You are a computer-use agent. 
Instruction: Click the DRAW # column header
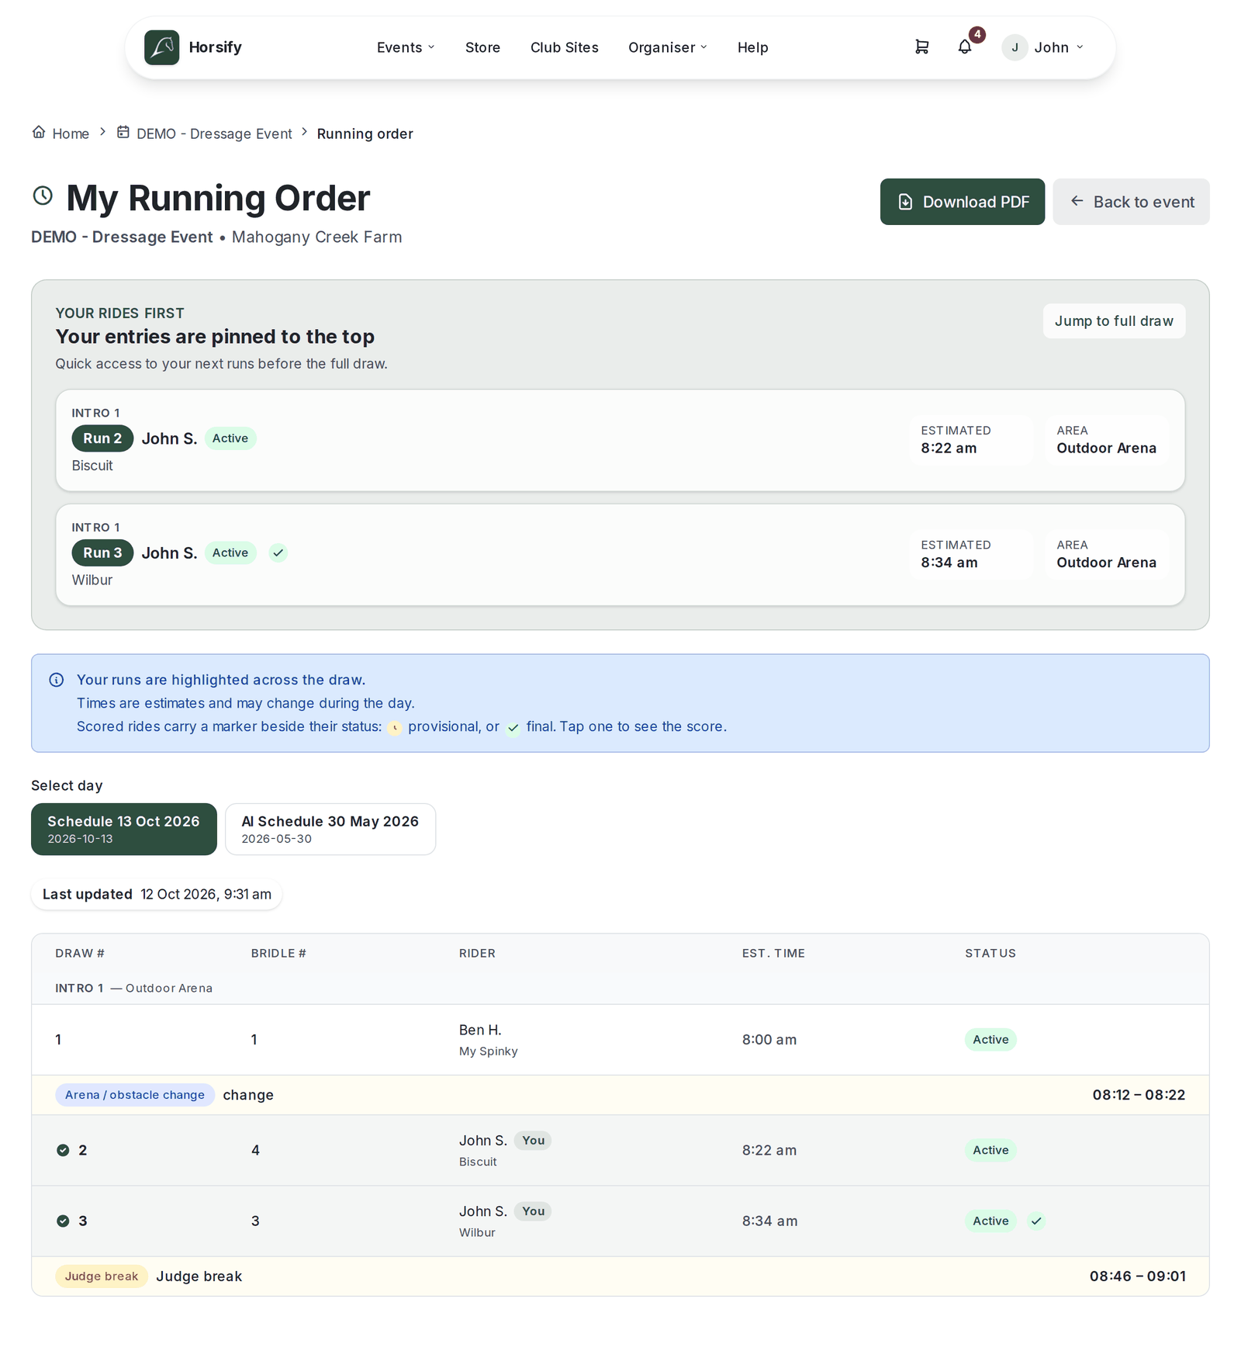tap(80, 953)
